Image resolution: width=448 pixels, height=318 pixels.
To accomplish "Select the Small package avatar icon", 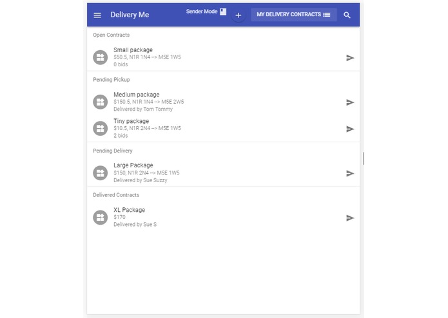I will tap(101, 57).
